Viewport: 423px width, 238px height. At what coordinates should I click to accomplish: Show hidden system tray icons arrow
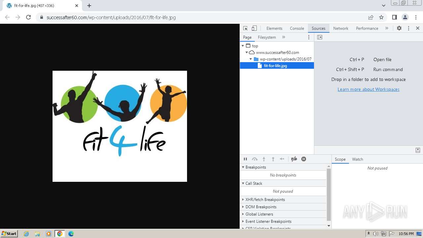point(368,234)
